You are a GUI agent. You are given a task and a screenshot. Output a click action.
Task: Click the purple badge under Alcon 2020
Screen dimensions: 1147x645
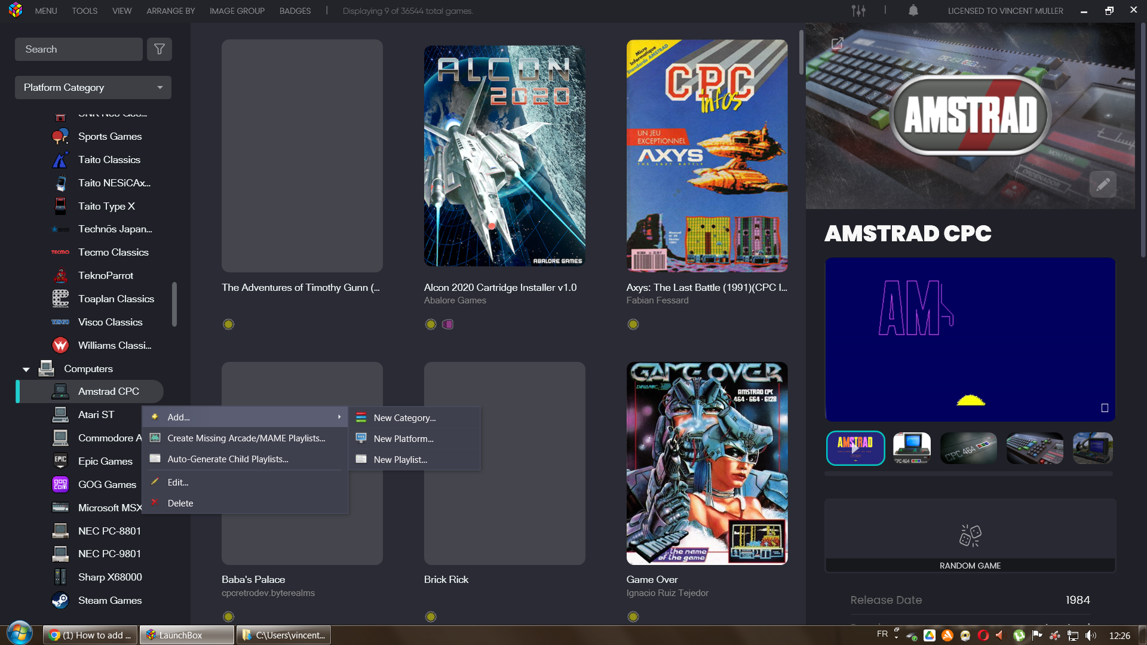pyautogui.click(x=447, y=324)
